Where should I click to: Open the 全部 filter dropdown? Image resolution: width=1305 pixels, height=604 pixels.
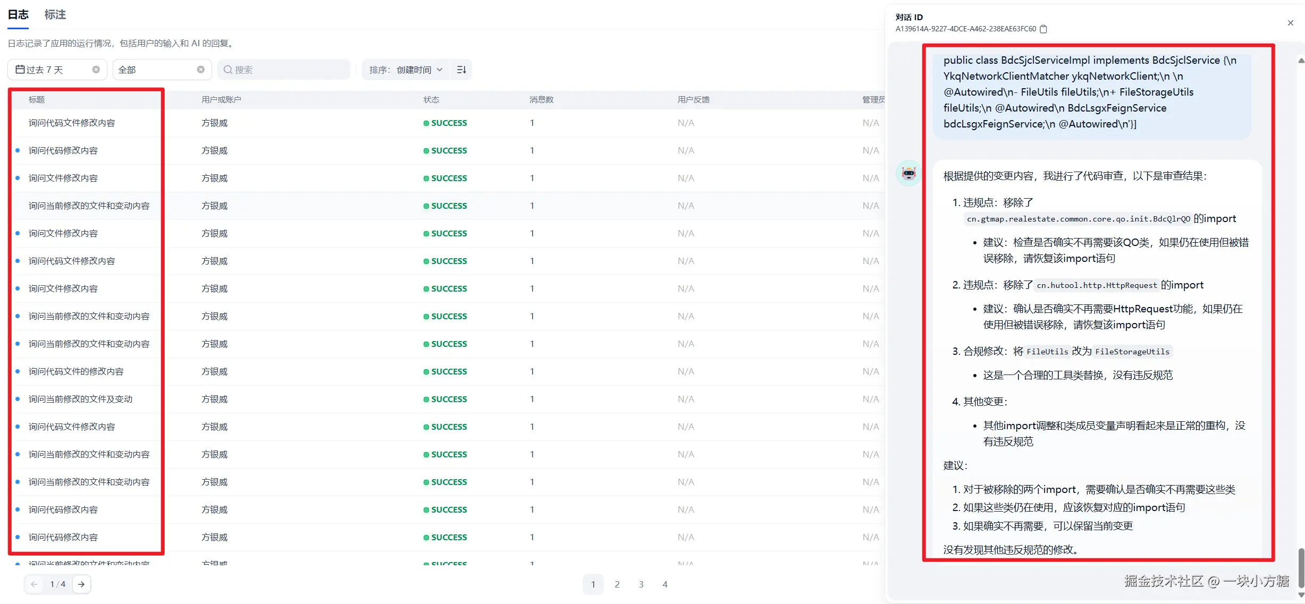[154, 70]
